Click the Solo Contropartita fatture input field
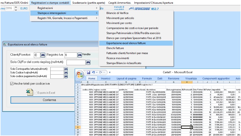The image size is (241, 136). [x=57, y=69]
